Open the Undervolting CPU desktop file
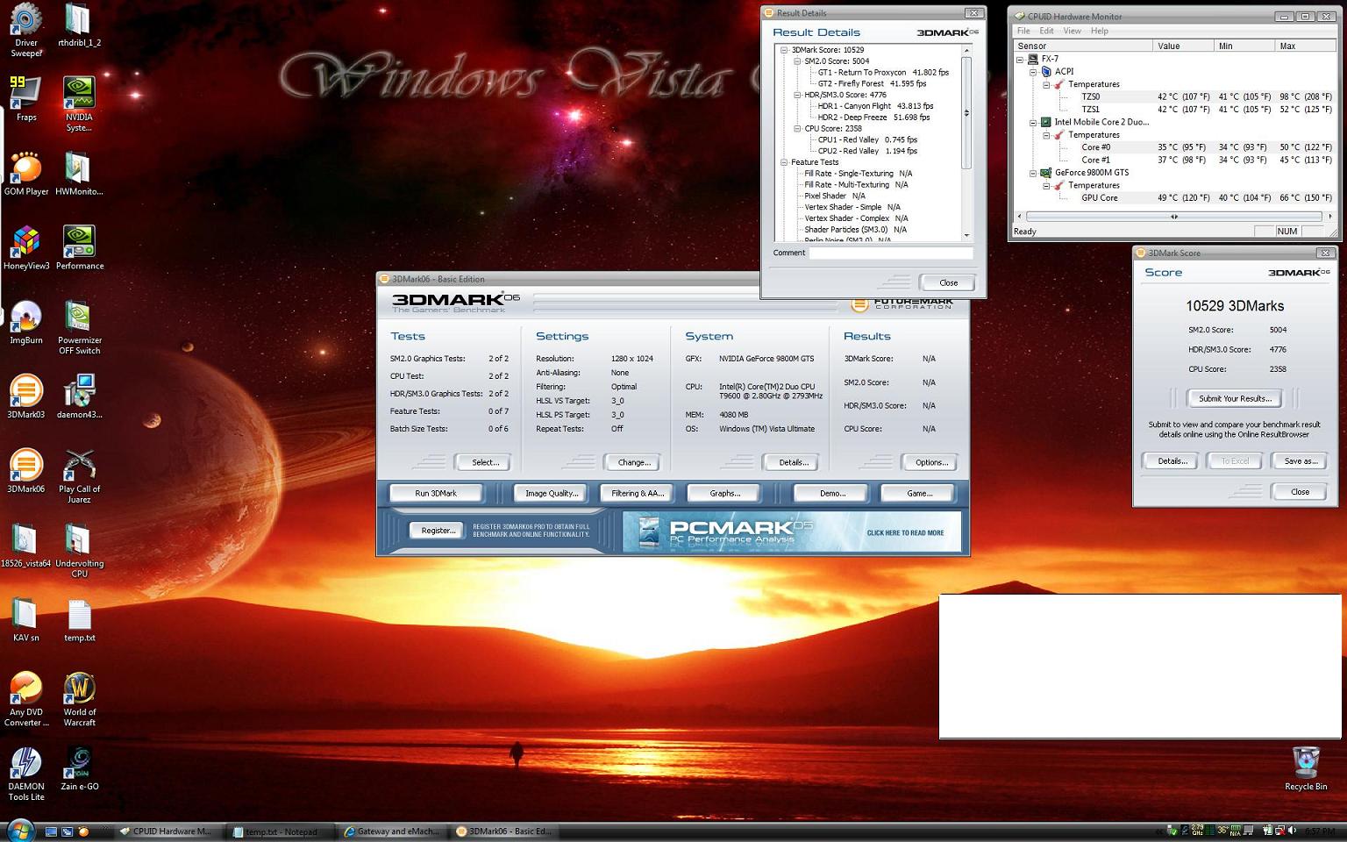1347x842 pixels. click(x=79, y=550)
